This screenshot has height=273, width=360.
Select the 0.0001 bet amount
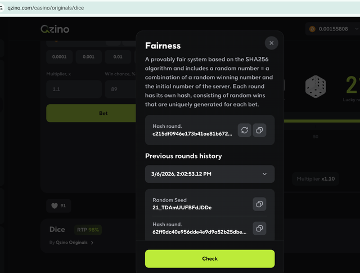point(59,57)
